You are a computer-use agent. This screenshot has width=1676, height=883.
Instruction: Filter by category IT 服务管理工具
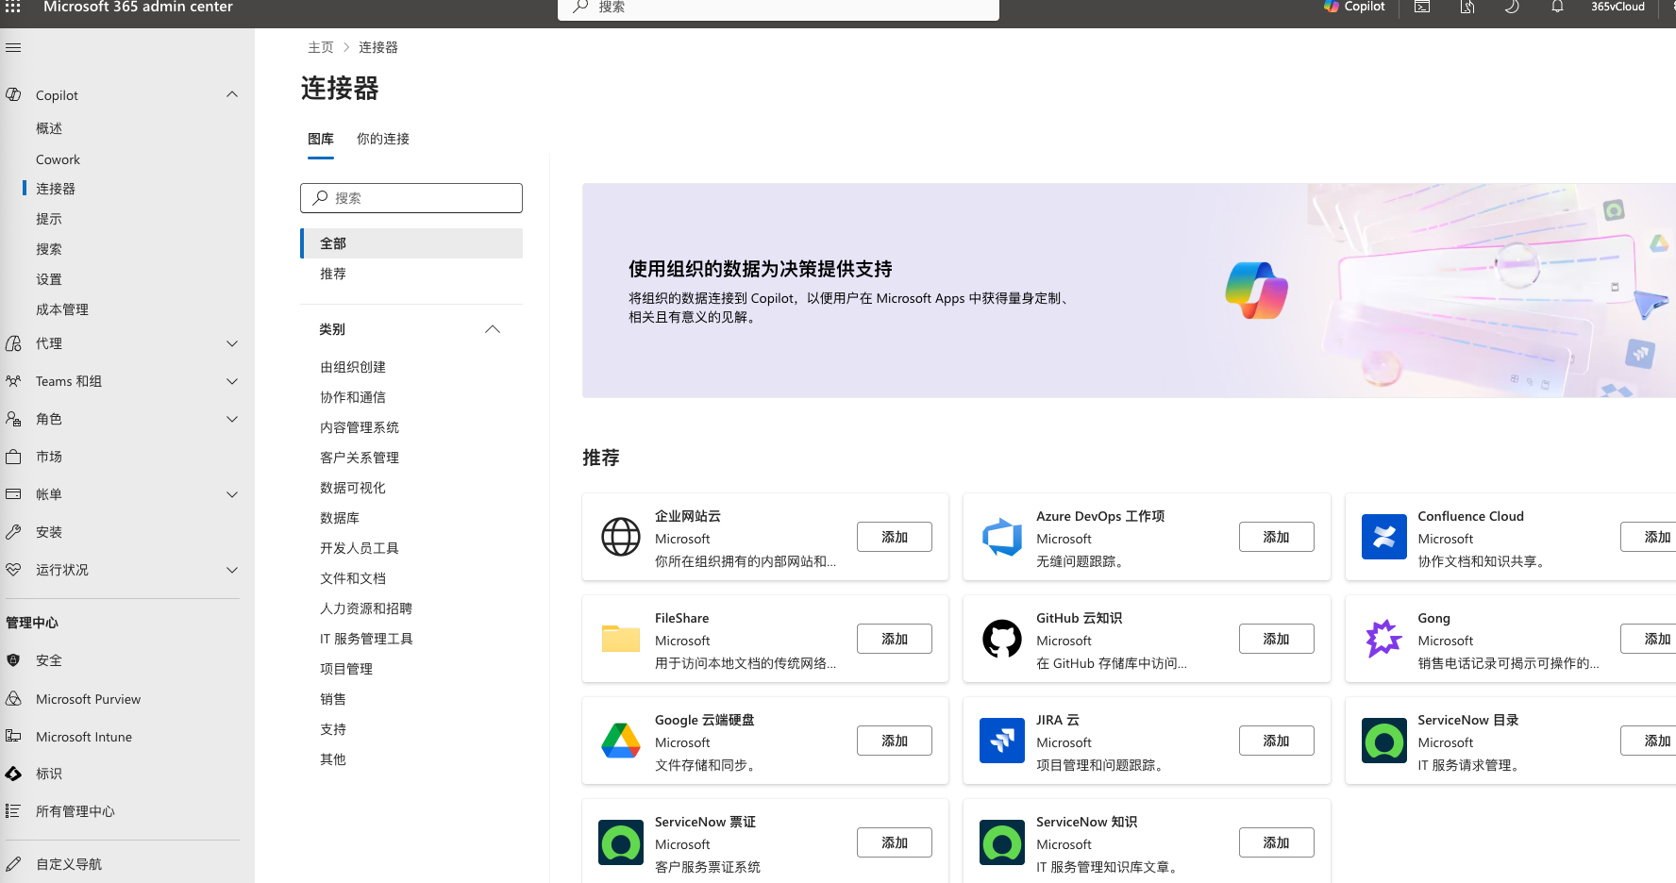[366, 639]
